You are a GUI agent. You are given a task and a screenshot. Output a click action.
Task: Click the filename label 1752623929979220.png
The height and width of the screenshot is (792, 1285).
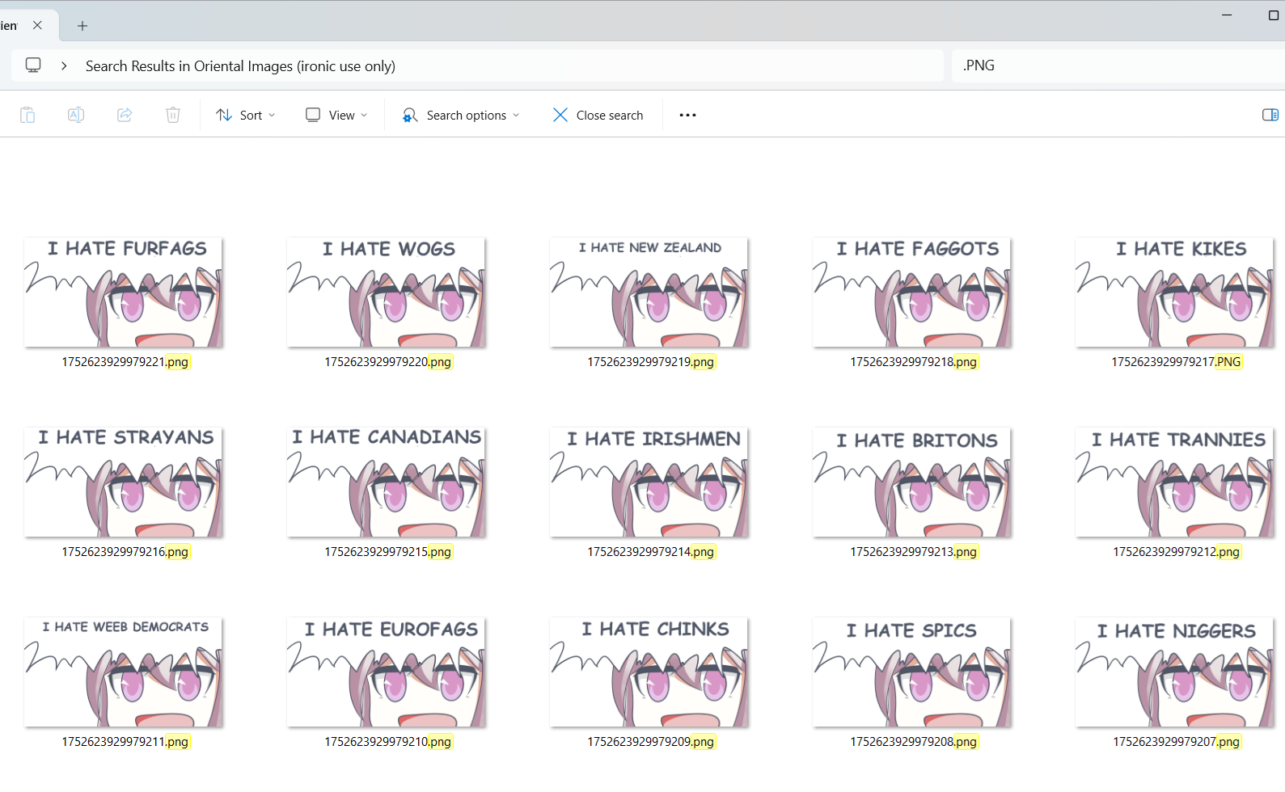pos(388,362)
